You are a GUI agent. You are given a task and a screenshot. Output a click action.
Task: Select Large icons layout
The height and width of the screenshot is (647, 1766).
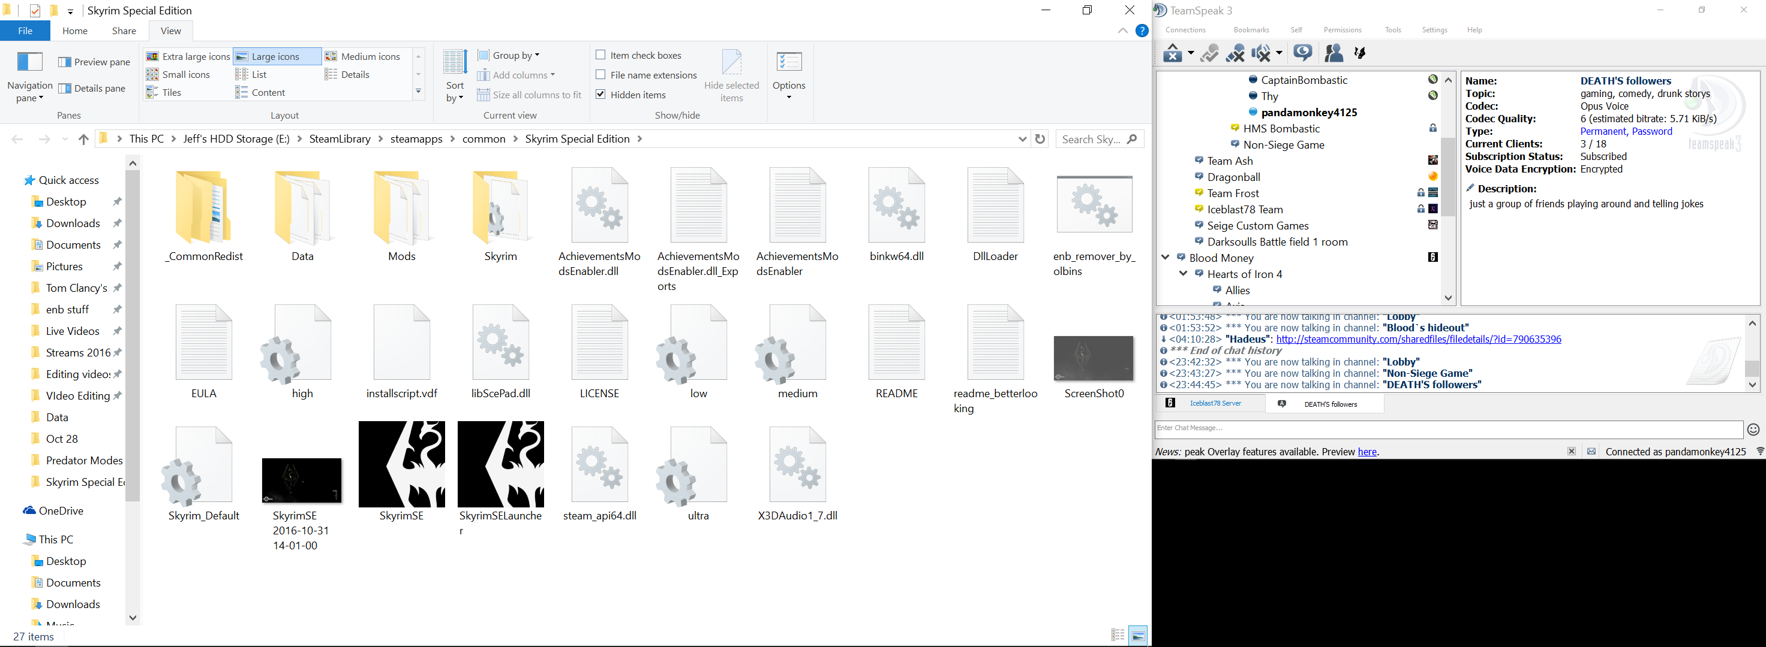coord(277,56)
